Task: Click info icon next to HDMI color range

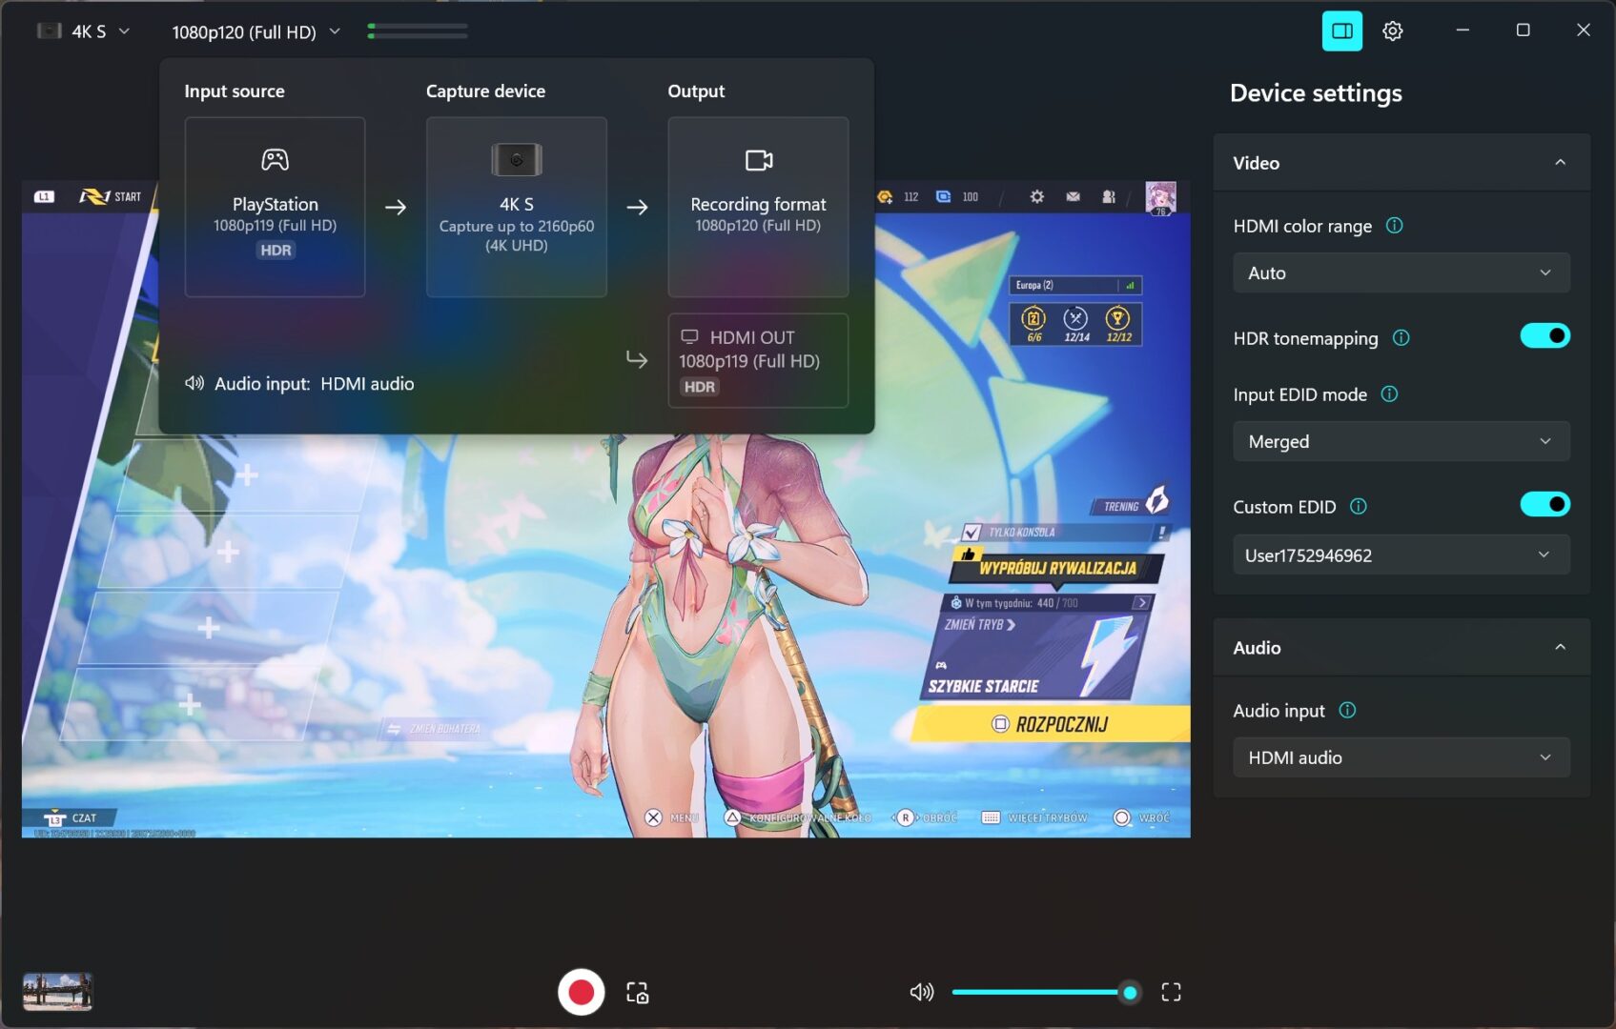Action: [1394, 226]
